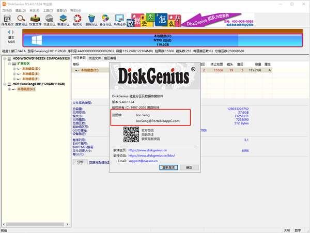This screenshot has height=233, width=310.
Task: Click left arrow of tree horizontal scrollbar
Action: tap(4, 224)
